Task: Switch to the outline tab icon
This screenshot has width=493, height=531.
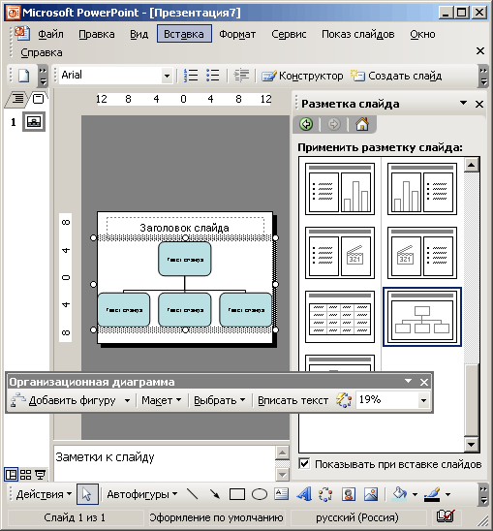Action: (x=17, y=99)
